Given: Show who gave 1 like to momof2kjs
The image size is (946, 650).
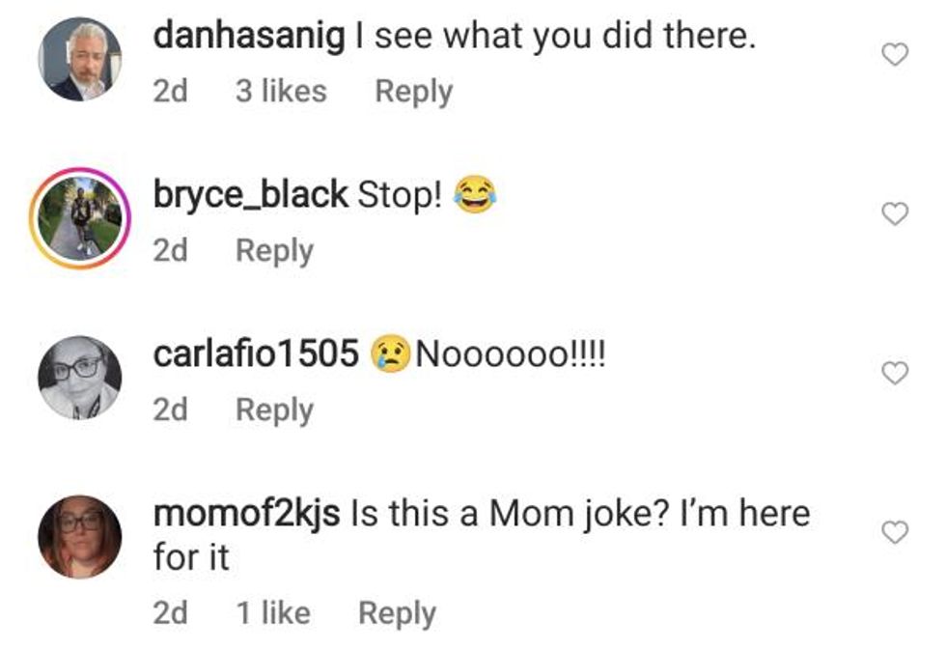Looking at the screenshot, I should click(x=272, y=613).
